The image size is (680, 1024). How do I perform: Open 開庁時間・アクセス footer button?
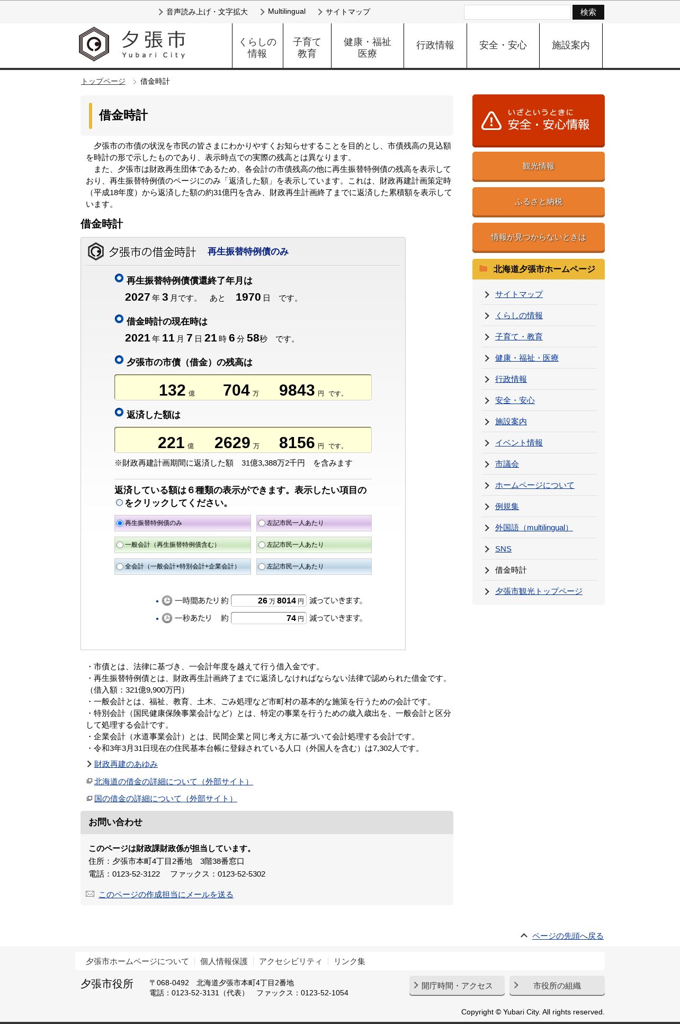coord(457,985)
